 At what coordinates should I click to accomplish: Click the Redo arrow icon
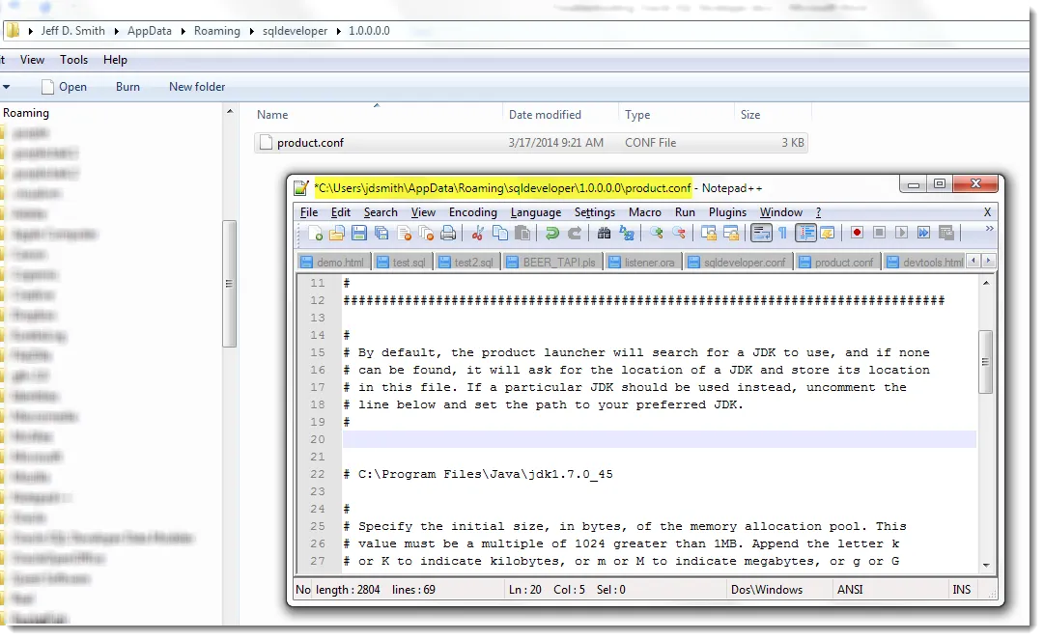[x=575, y=233]
